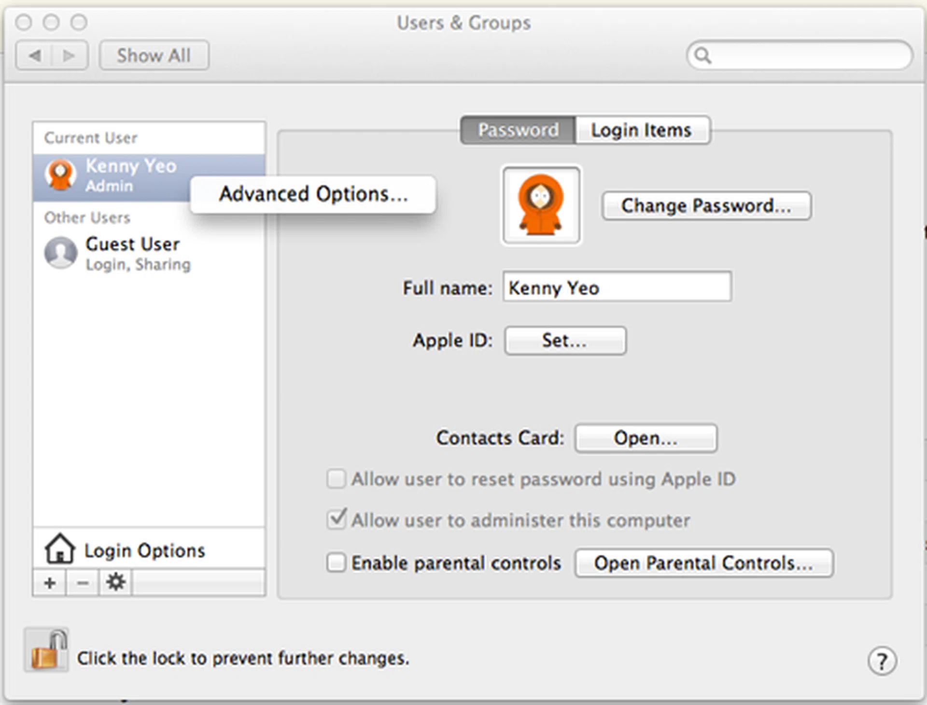The height and width of the screenshot is (705, 927).
Task: Click the add user plus icon
Action: [49, 583]
